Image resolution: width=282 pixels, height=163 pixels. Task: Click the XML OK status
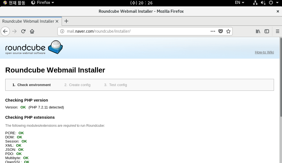click(19, 145)
